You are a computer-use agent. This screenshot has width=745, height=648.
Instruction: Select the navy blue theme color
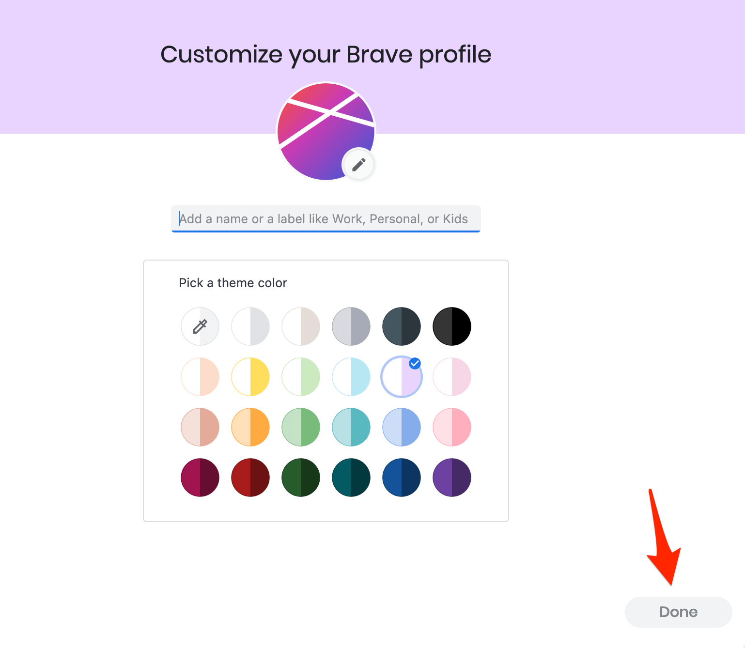(402, 478)
